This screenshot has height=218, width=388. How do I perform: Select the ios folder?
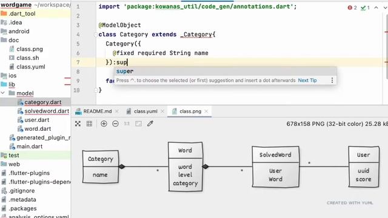point(12,76)
